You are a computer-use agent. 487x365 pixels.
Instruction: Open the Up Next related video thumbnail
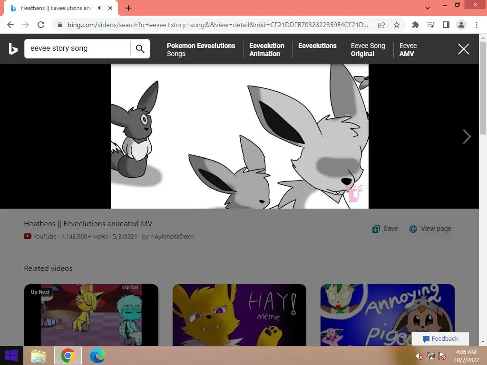pos(91,315)
